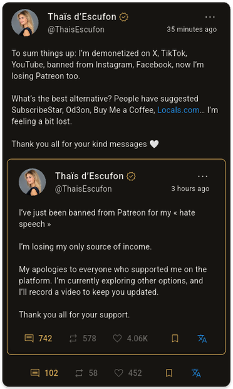
Task: Translate the outer post
Action: point(196,373)
